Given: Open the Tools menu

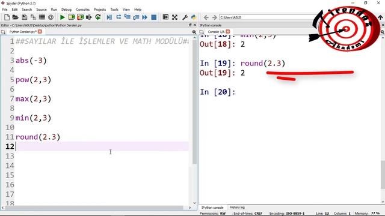Looking at the screenshot, I should pos(114,10).
